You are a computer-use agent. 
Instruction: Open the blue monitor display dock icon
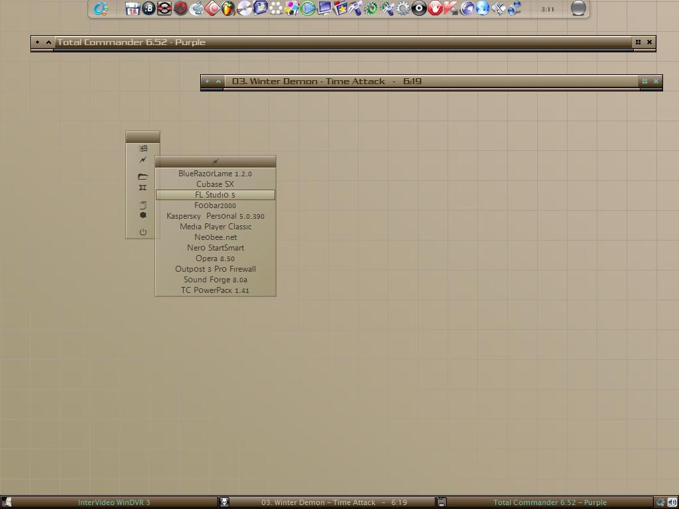[324, 8]
